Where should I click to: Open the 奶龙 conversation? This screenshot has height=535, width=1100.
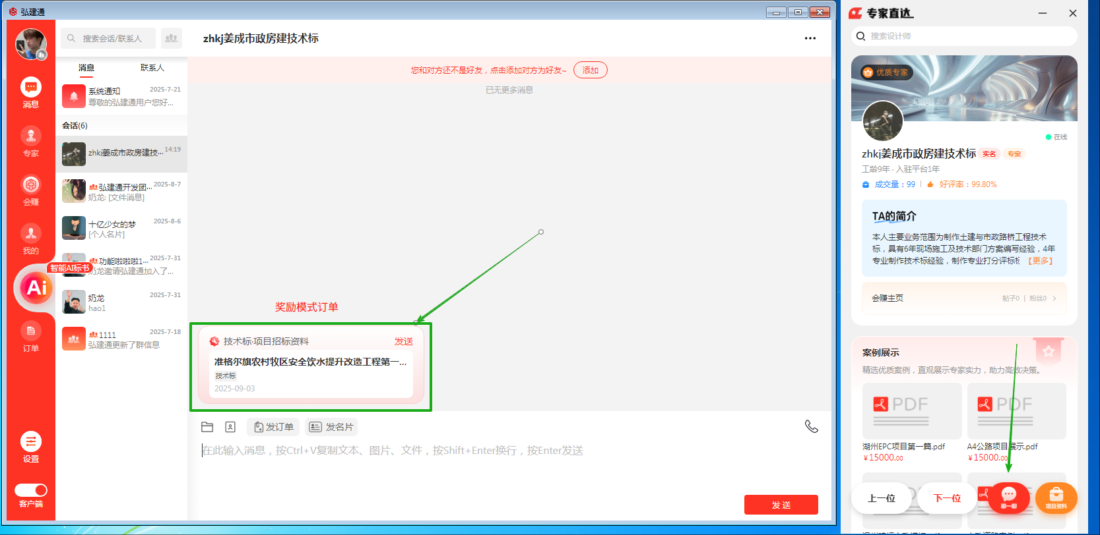pos(121,302)
